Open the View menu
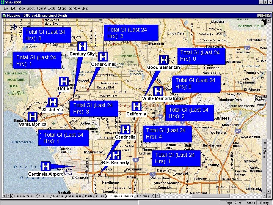This screenshot has width=273, height=205. click(x=22, y=8)
